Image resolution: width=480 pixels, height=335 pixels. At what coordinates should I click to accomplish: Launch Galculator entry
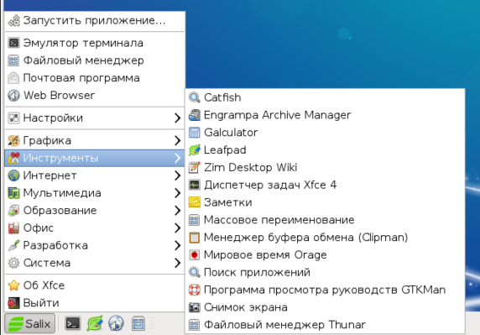click(325, 133)
